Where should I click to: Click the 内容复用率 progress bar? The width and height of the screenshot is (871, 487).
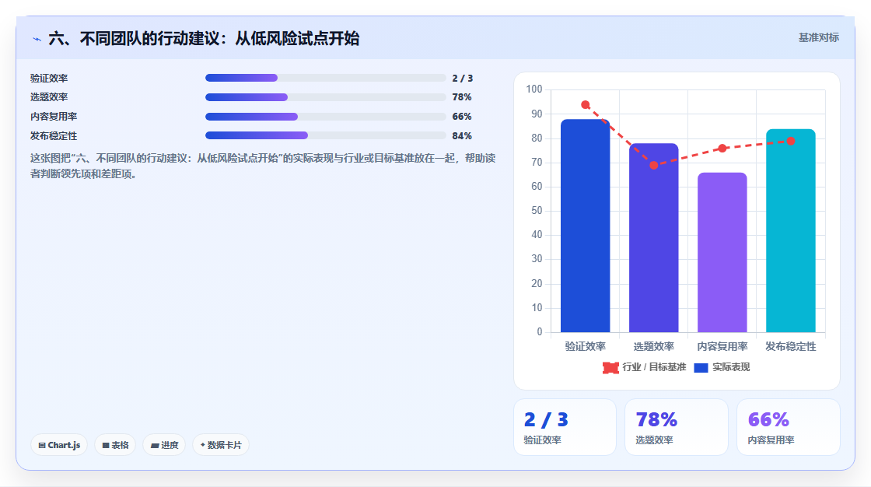tap(326, 117)
